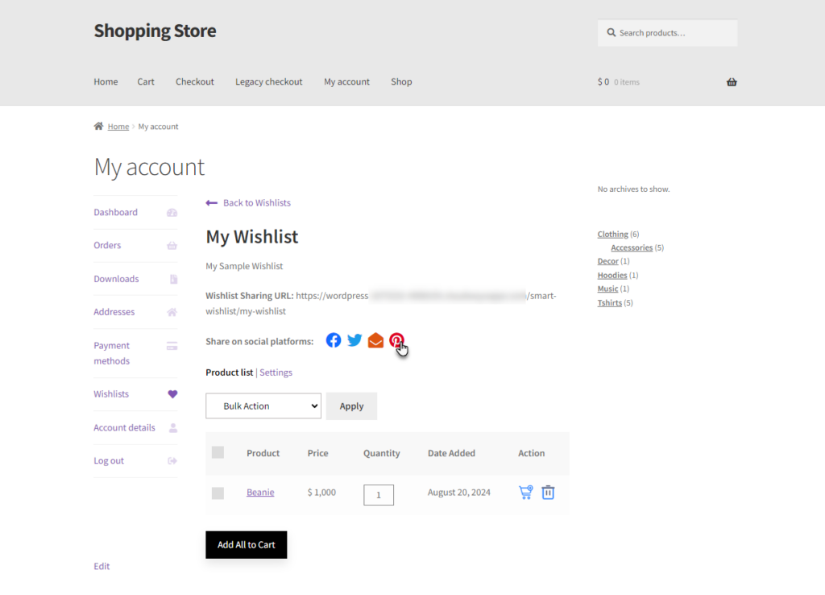Click the Payment methods card icon
The image size is (825, 595).
(x=172, y=346)
